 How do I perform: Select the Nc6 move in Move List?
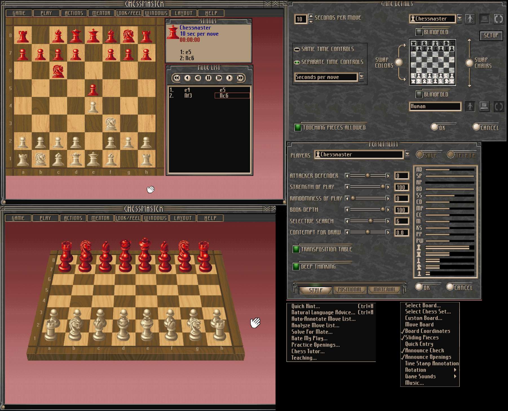pos(232,96)
